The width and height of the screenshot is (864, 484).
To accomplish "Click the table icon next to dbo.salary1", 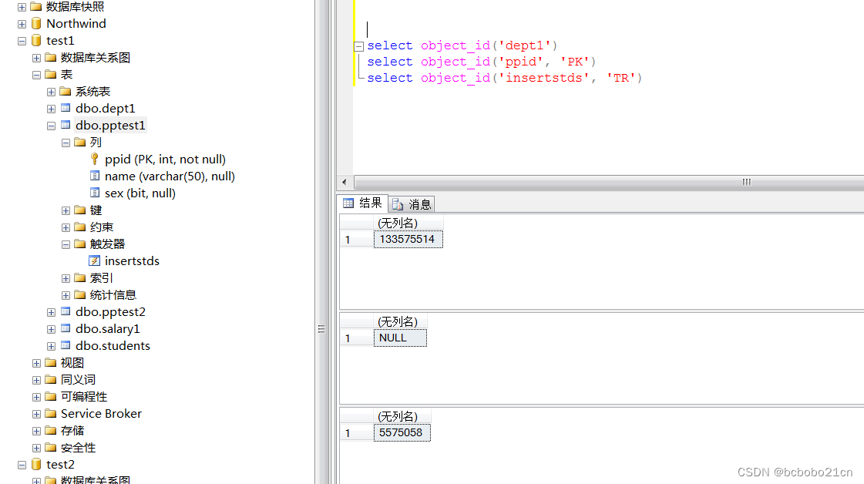I will tap(65, 328).
